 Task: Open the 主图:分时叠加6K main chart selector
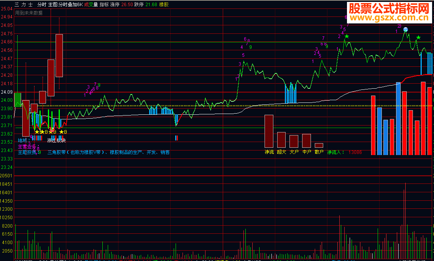coord(65,5)
